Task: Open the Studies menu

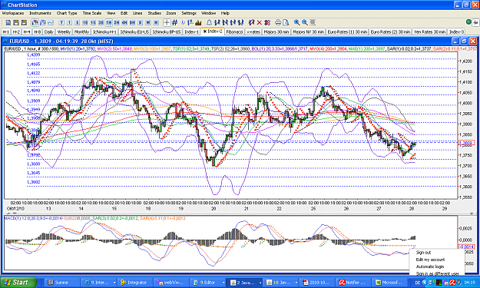Action: tap(154, 13)
